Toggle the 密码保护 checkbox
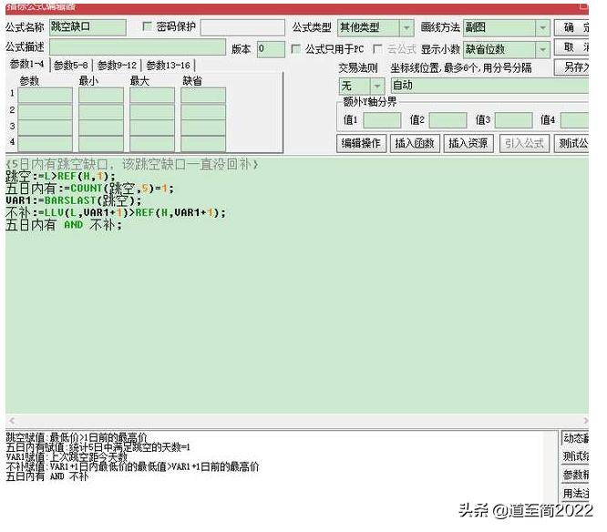This screenshot has height=532, width=607. click(x=147, y=26)
